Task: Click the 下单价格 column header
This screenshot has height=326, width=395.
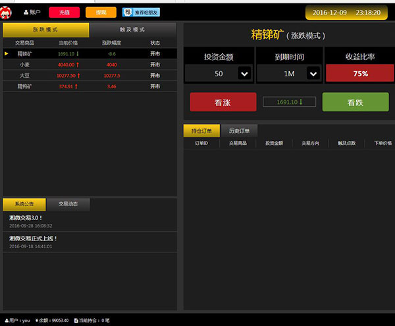Action: (383, 143)
